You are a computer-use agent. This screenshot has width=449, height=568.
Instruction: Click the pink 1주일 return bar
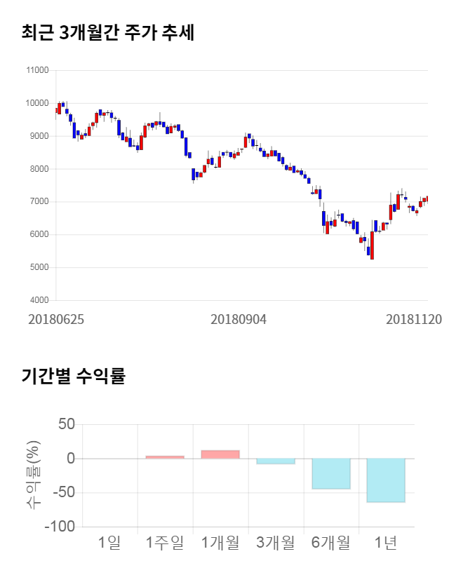165,457
